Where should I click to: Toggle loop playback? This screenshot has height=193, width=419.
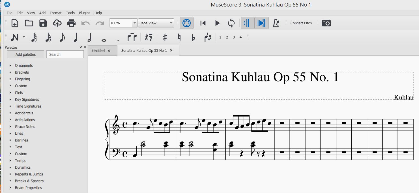tap(231, 23)
